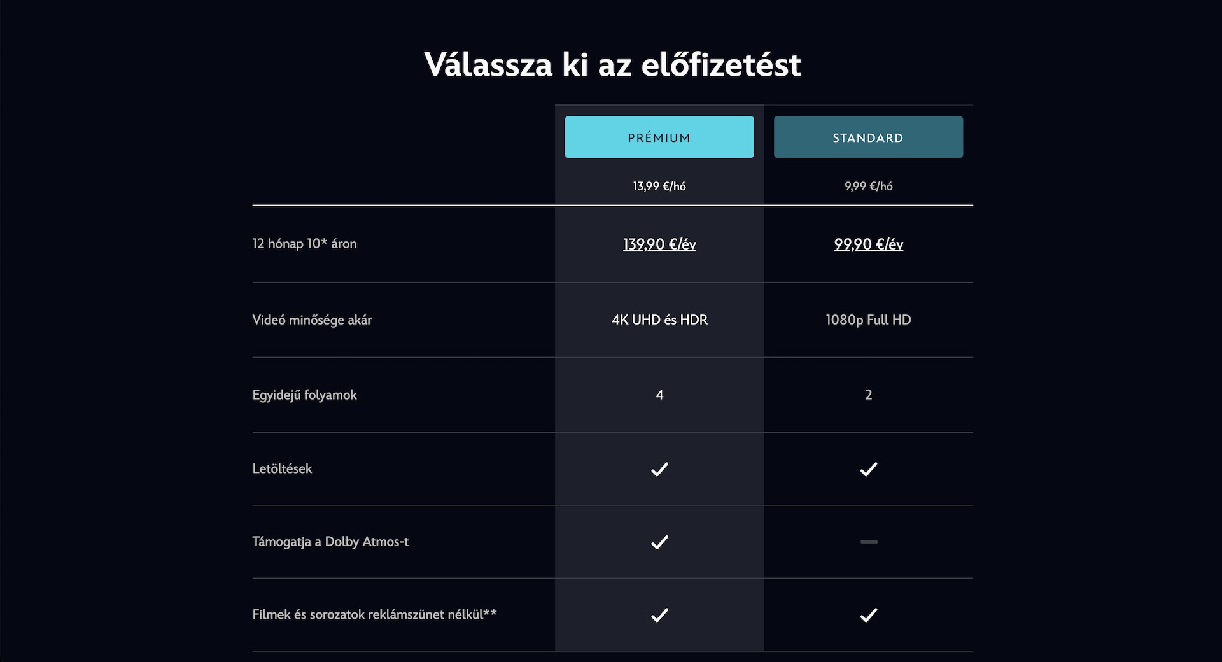Click the 13,99 €/hó Prémium monthly price
The height and width of the screenshot is (662, 1222).
pyautogui.click(x=659, y=186)
